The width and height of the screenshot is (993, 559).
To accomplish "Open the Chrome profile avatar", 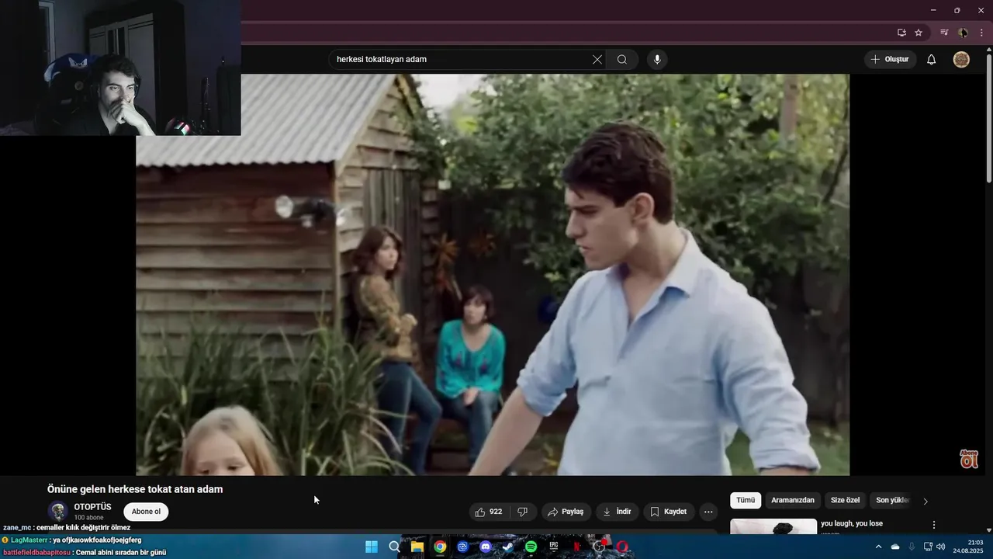I will coord(963,33).
